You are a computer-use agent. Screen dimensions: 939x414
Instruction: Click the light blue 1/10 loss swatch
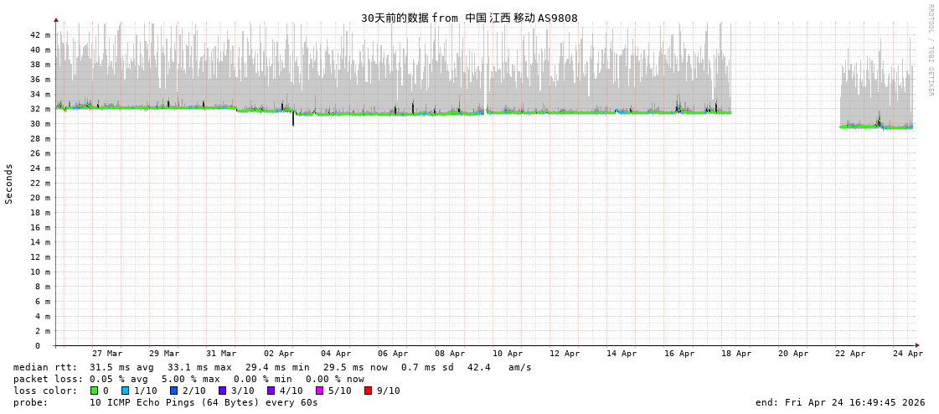tap(125, 391)
